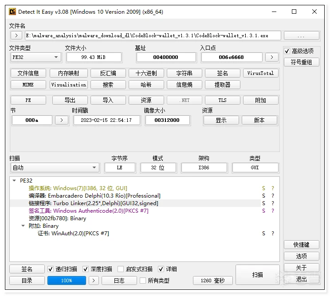Click the 版本 version button
330x296 pixels.
[259, 120]
